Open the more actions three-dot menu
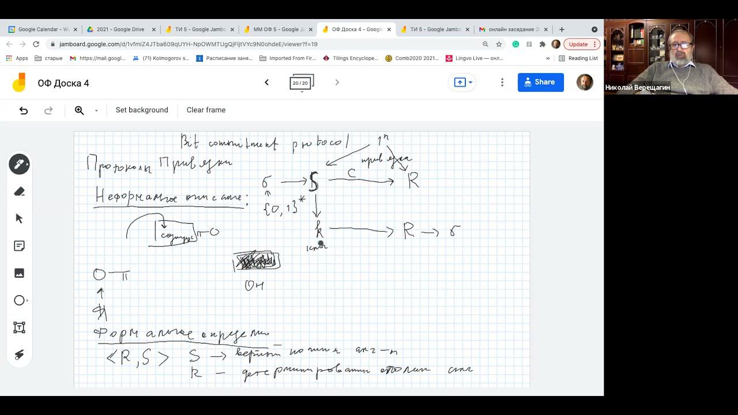This screenshot has height=415, width=738. tap(502, 82)
